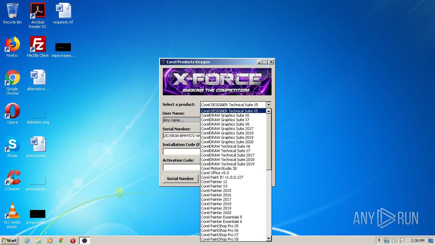
Task: Select Corel Painter X3 entry
Action: pyautogui.click(x=233, y=186)
